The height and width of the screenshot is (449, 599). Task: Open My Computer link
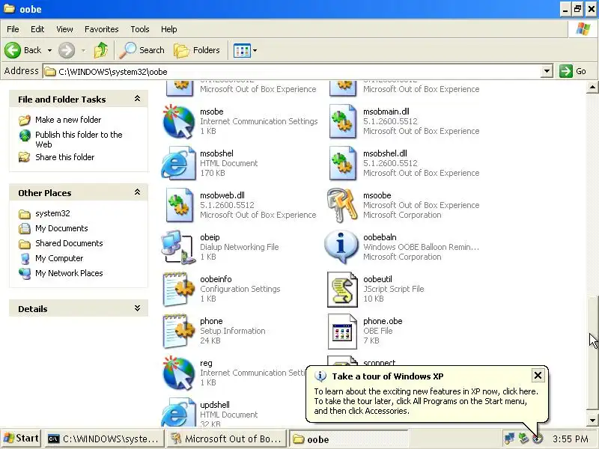(59, 258)
